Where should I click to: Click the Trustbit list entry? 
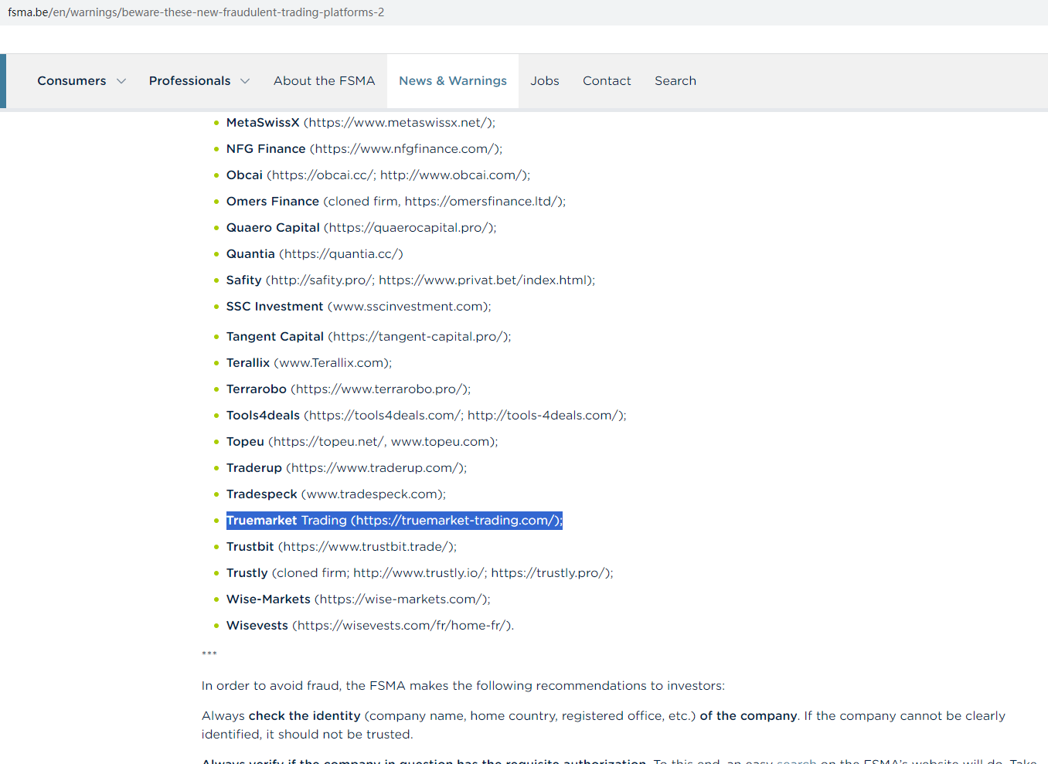pyautogui.click(x=342, y=547)
